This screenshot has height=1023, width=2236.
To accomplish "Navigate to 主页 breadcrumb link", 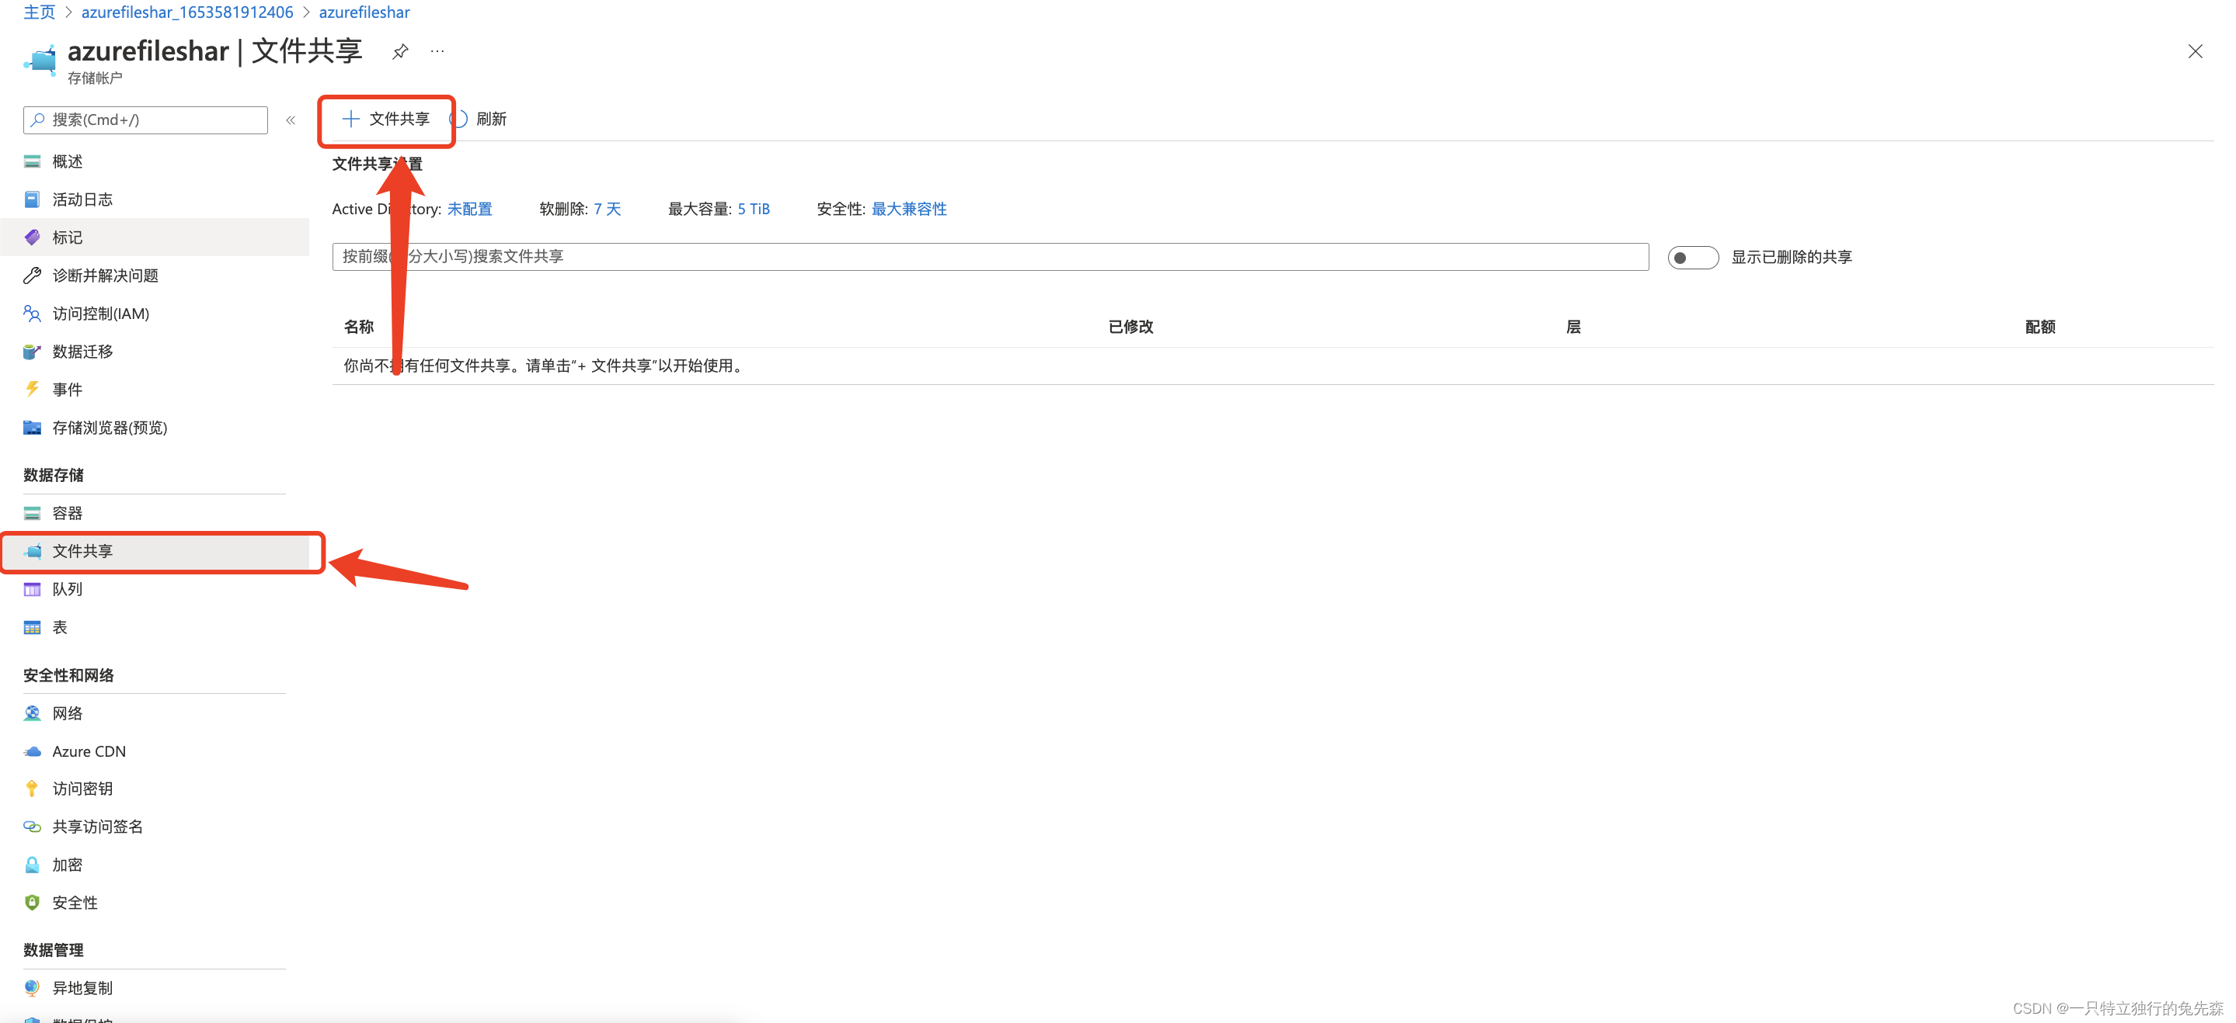I will point(39,12).
